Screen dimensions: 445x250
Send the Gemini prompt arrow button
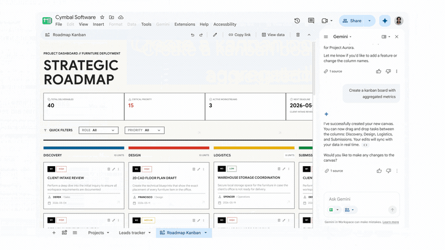[x=392, y=210]
